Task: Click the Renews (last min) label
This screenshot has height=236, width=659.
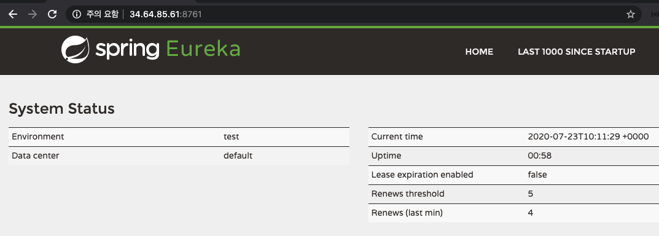Action: (x=407, y=213)
